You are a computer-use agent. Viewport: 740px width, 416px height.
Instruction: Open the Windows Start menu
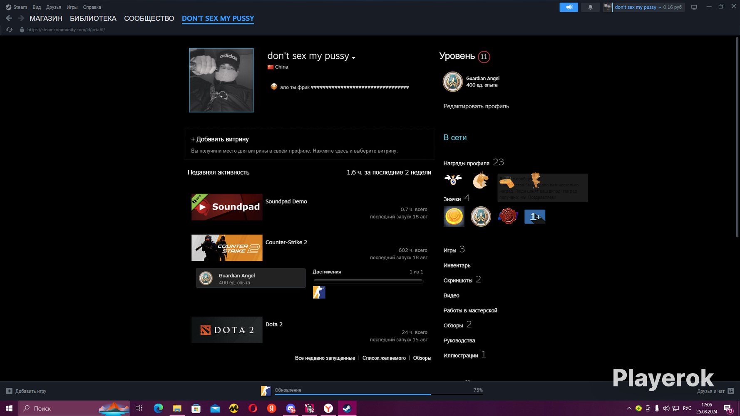tap(9, 409)
